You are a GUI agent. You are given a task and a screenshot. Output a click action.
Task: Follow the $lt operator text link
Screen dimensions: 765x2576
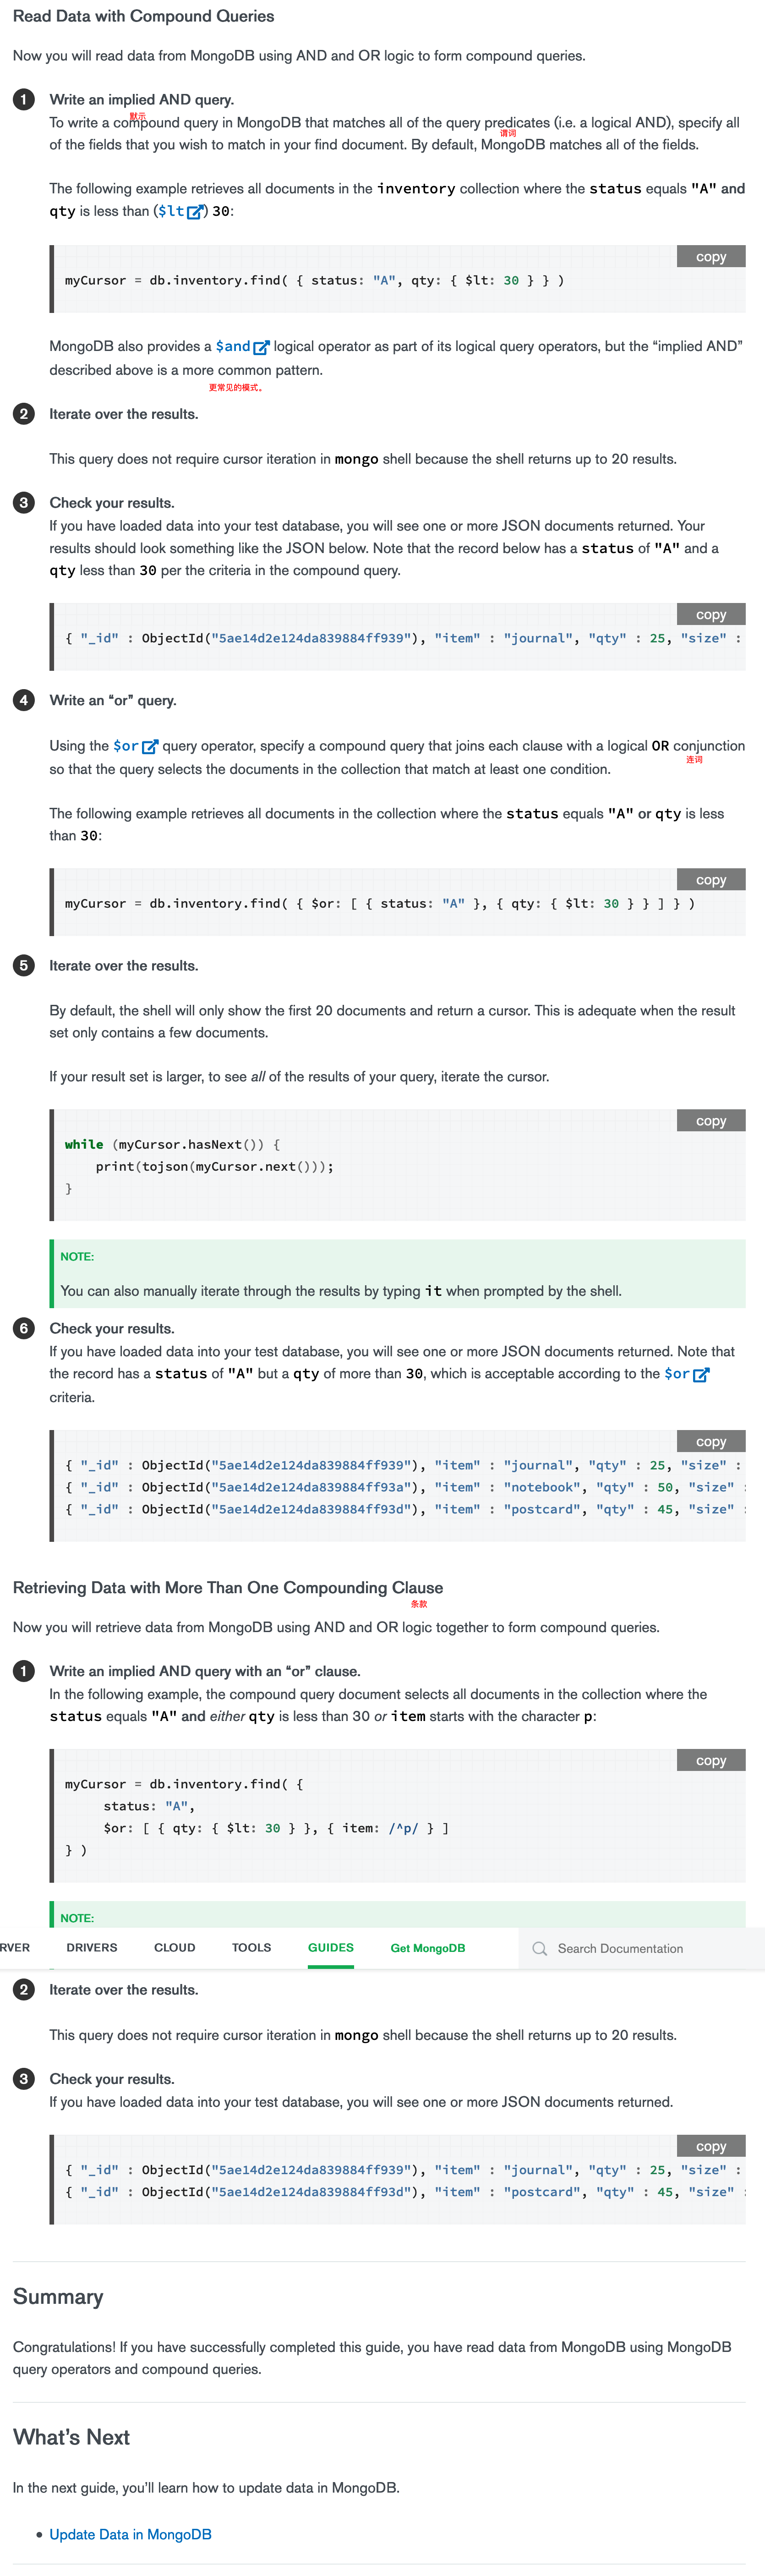tap(171, 211)
